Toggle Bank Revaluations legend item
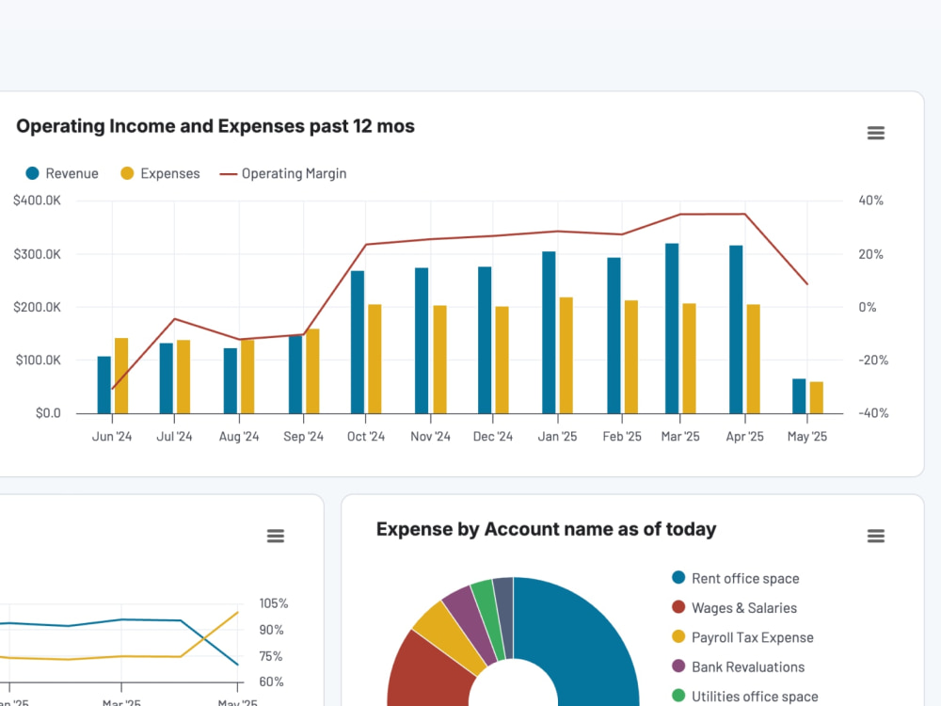 click(x=738, y=666)
